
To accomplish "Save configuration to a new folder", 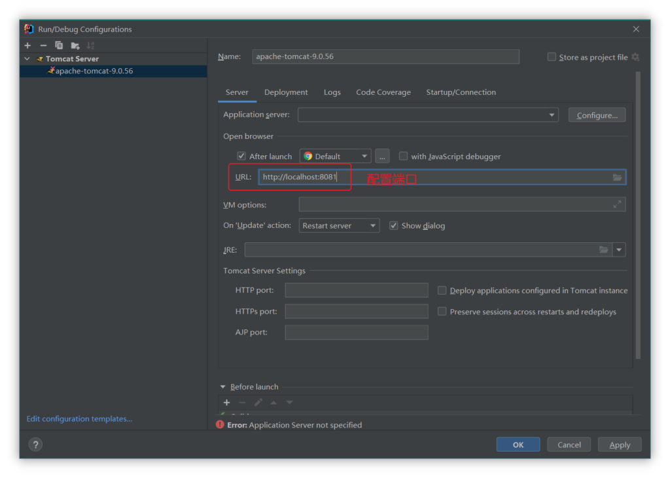I will (x=75, y=45).
